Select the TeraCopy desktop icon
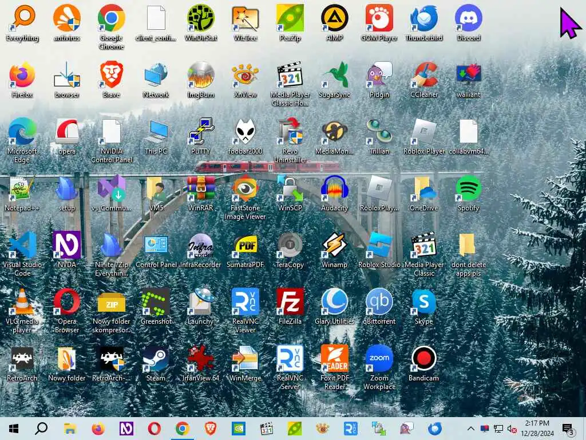This screenshot has height=440, width=586. point(290,250)
